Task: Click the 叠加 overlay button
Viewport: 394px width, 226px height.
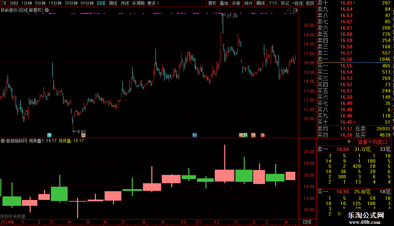Action: tap(224, 3)
